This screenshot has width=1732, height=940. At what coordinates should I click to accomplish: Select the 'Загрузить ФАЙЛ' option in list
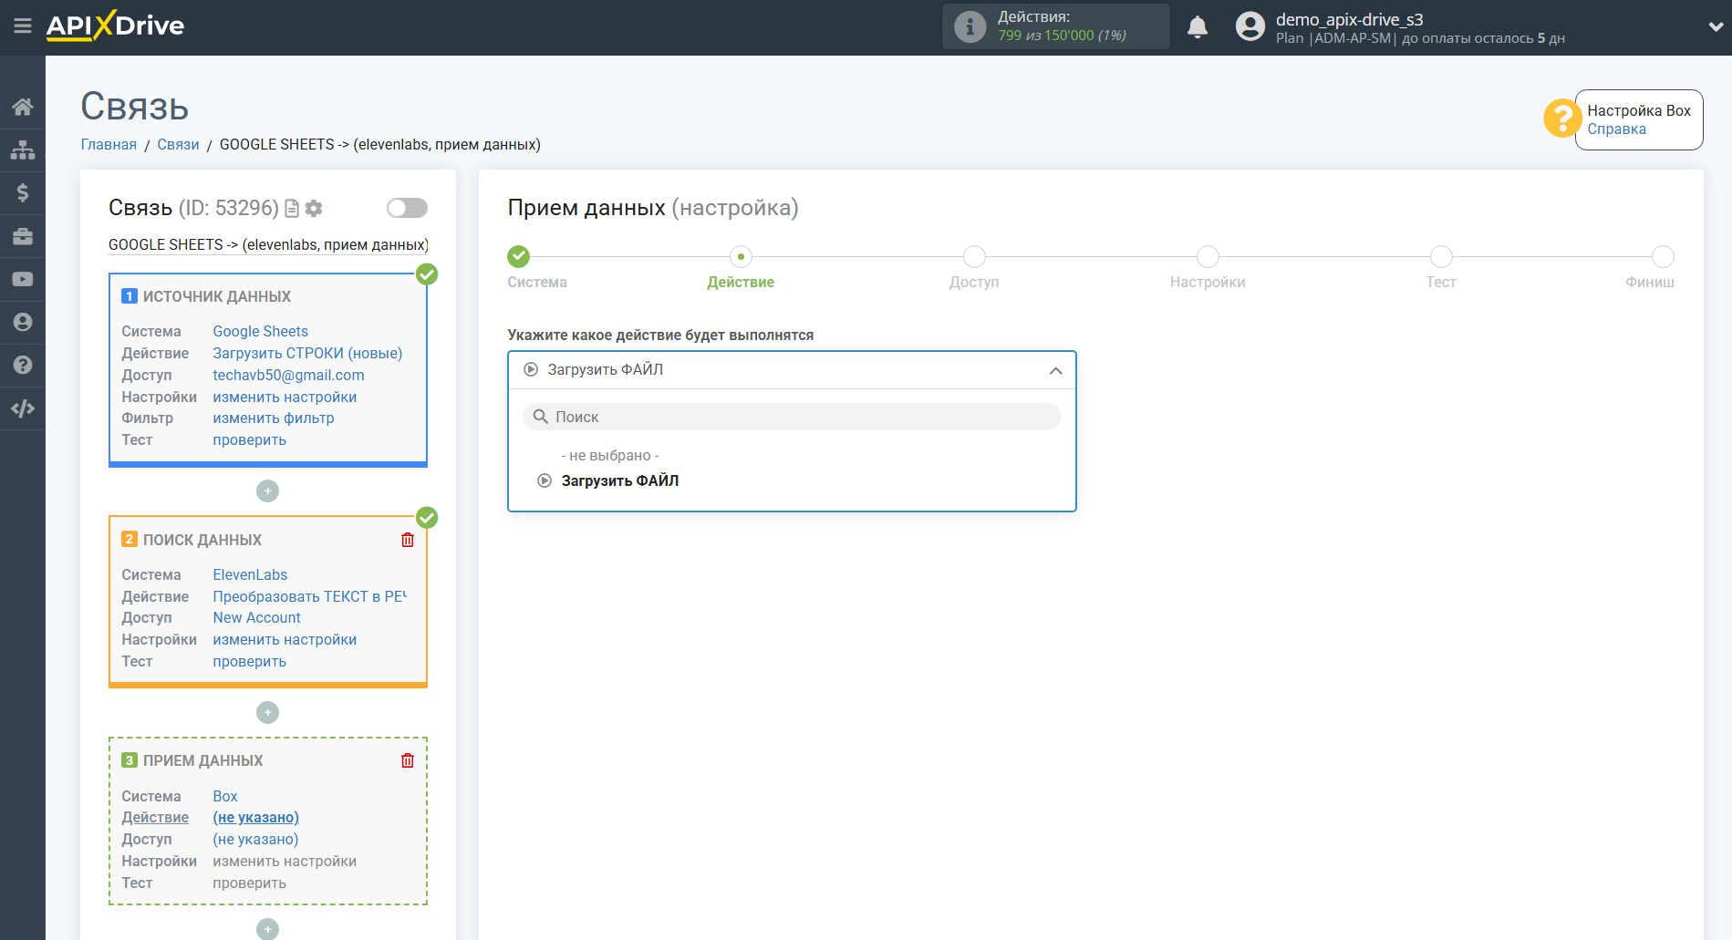(619, 480)
